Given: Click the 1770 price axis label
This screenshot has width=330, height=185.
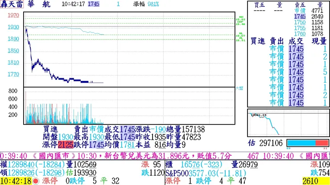Looking at the screenshot, I should click(x=13, y=74).
